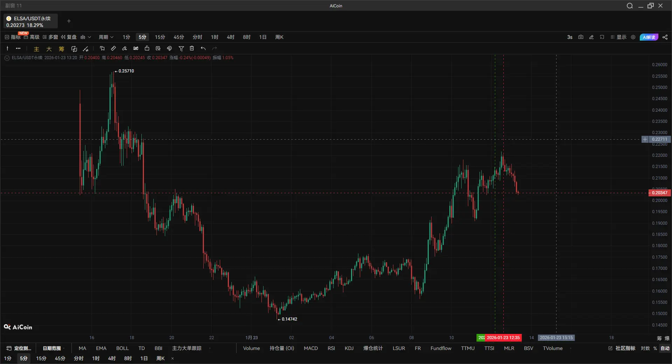Switch to the 周K timeframe in top bar
The height and width of the screenshot is (364, 672).
pyautogui.click(x=279, y=37)
